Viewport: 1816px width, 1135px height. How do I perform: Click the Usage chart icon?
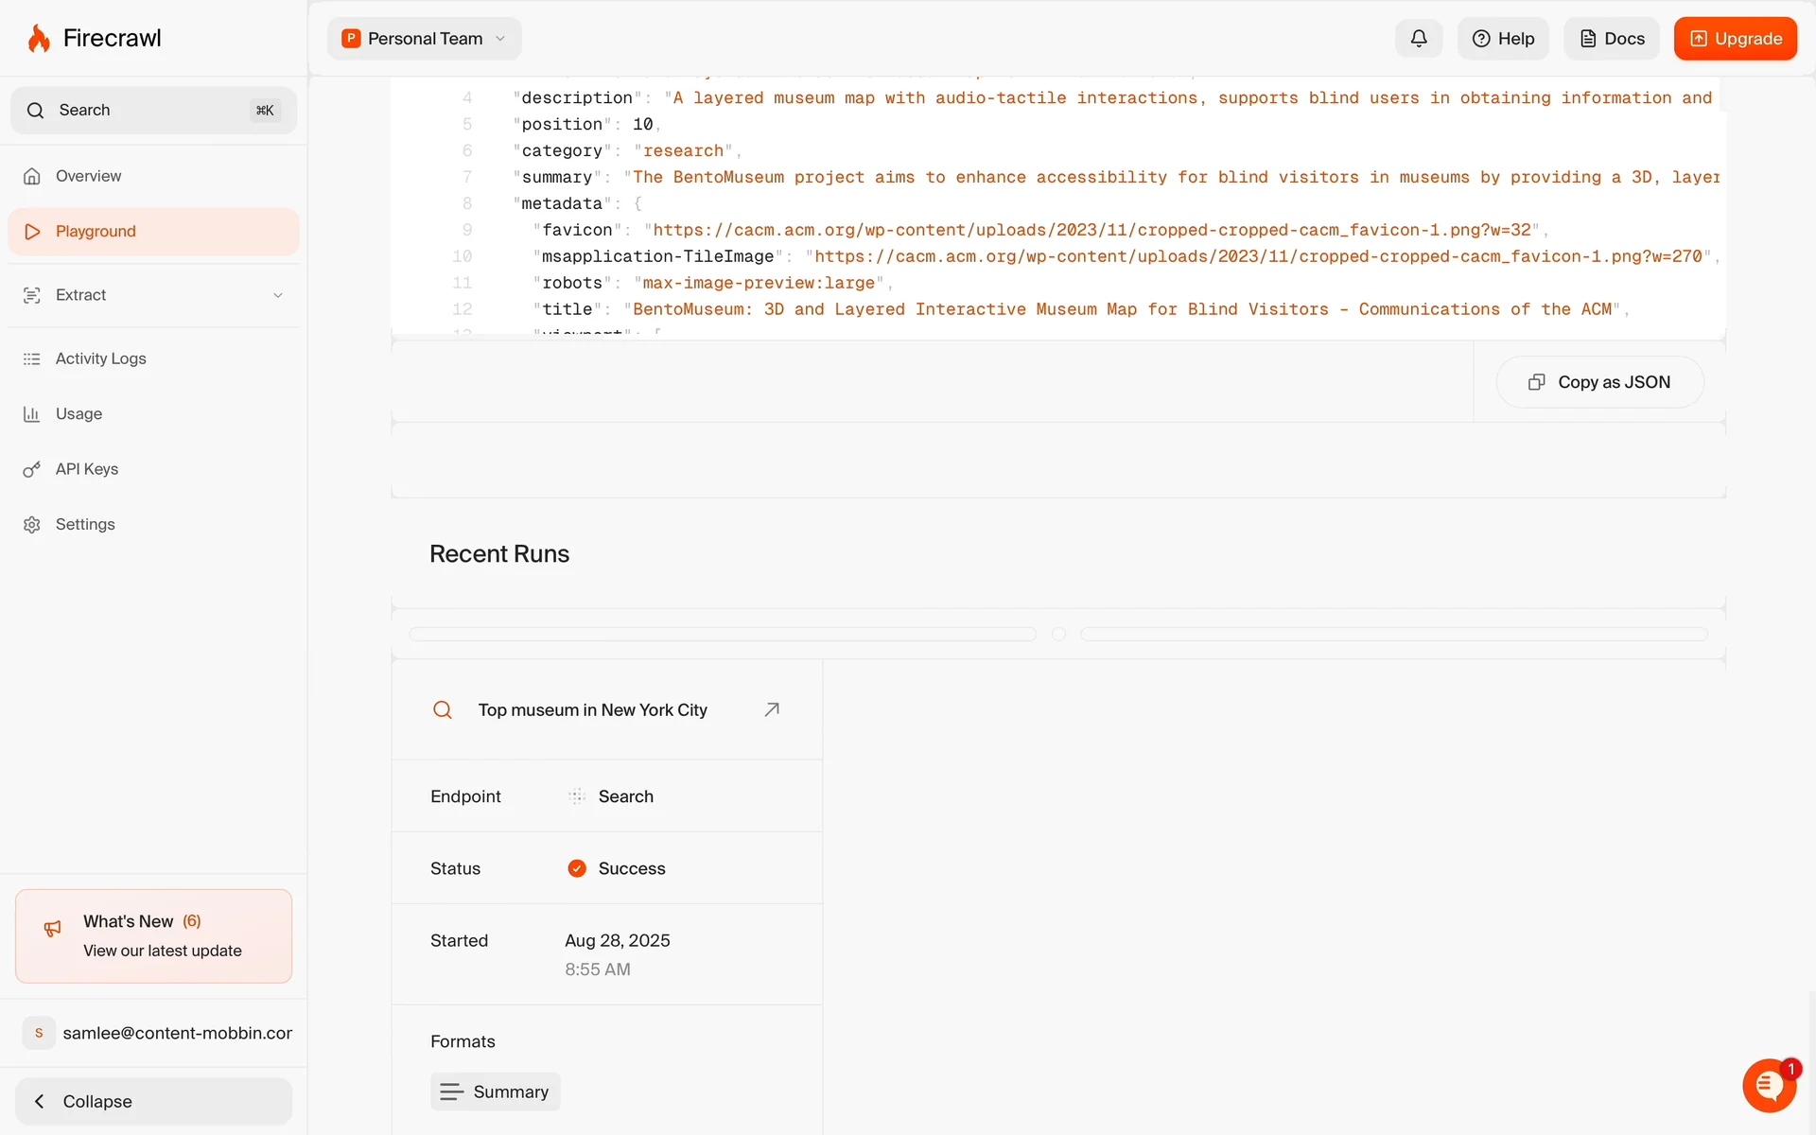32,414
